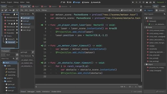Fold the _on_player_shoot_laser function
This screenshot has height=94, width=167.
pos(49,25)
